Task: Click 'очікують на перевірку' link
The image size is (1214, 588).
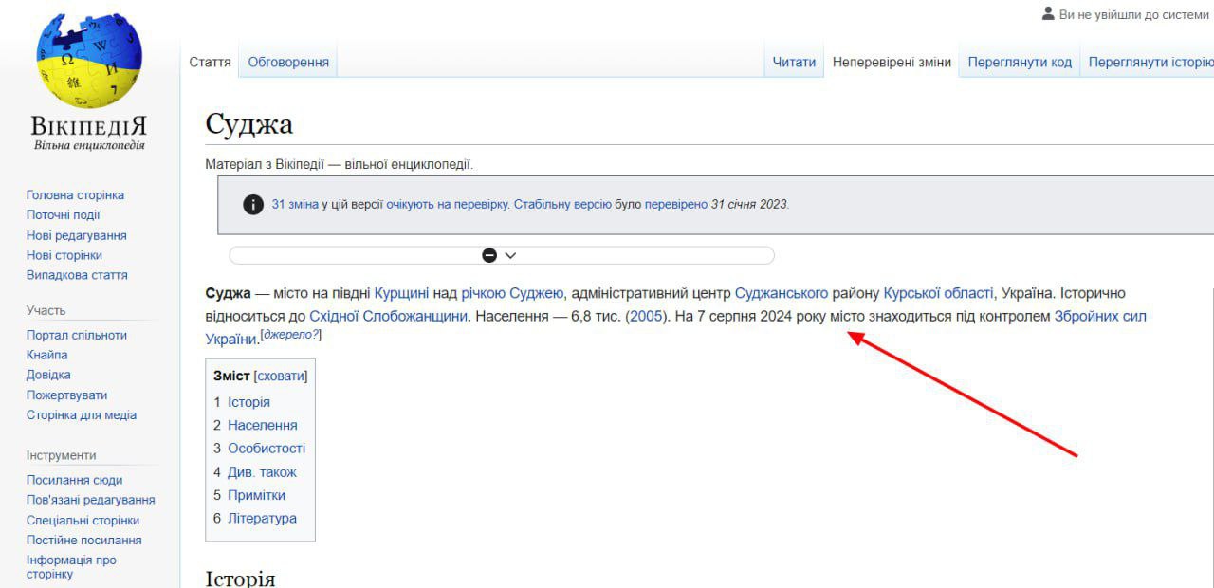Action: tap(448, 204)
